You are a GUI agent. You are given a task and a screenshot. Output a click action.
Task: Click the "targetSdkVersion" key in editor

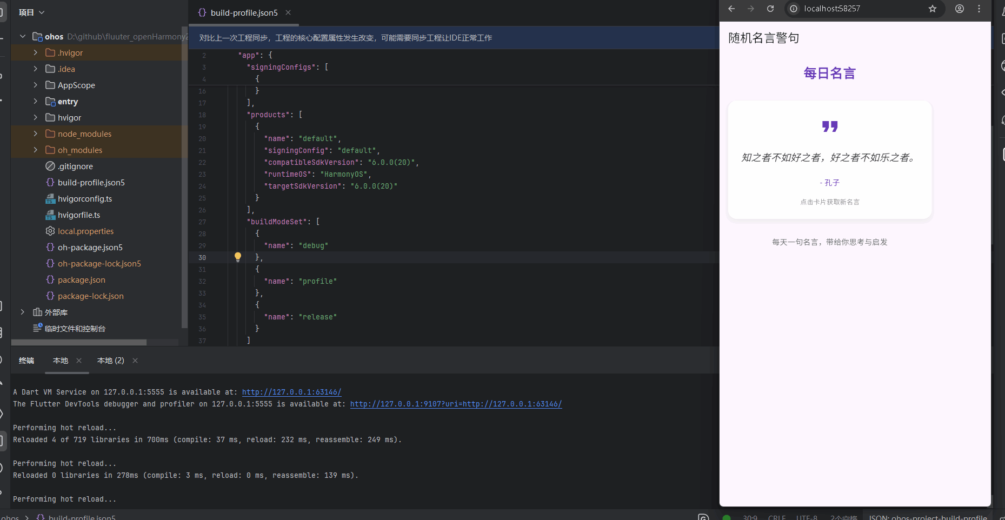click(x=303, y=186)
